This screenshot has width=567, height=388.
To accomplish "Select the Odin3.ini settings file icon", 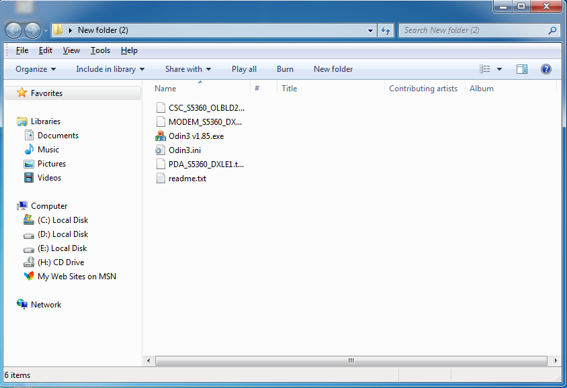I will click(x=160, y=150).
